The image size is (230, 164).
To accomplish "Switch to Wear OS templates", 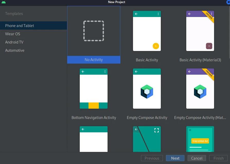I will [x=13, y=34].
